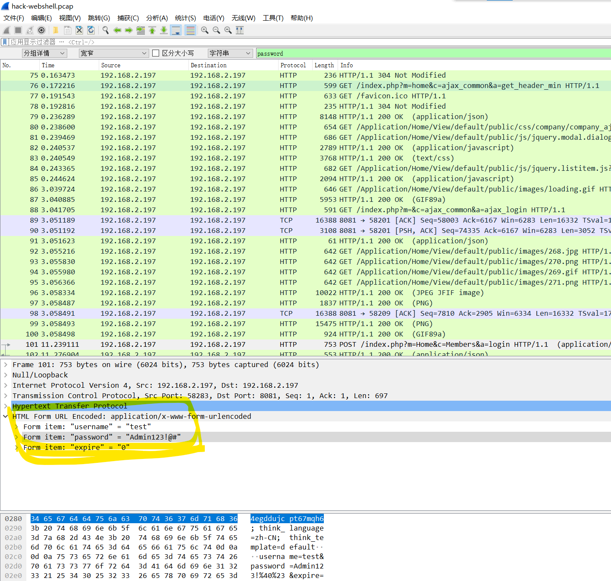Viewport: 611px width, 581px height.
Task: Toggle auto-scroll during live capture
Action: (175, 30)
